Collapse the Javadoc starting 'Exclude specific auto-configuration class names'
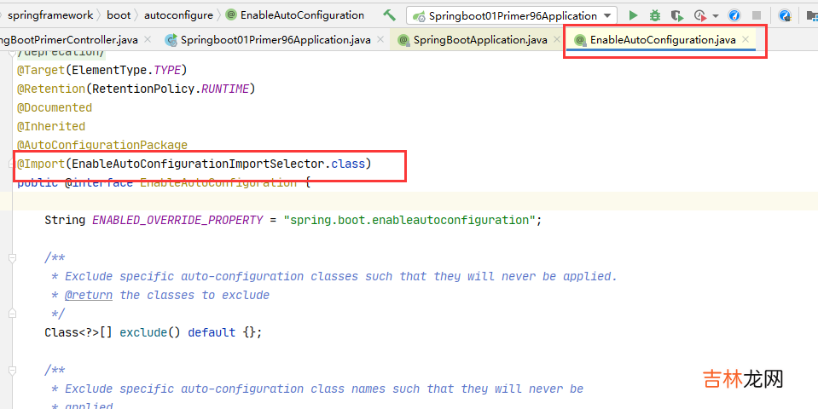The image size is (818, 409). tap(14, 370)
